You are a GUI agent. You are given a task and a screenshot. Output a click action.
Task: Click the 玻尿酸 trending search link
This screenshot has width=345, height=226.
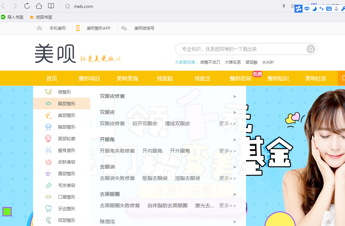[251, 62]
